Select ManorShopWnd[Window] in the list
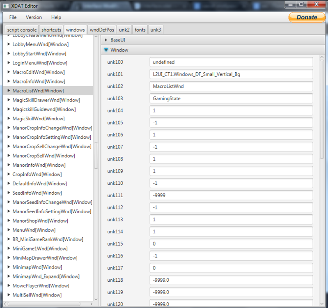The width and height of the screenshot is (328, 308). tap(40, 221)
